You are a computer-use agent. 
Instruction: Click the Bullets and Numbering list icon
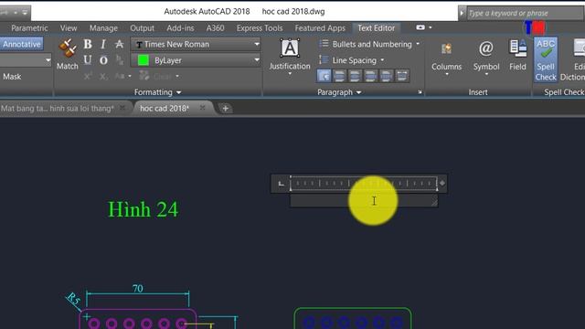pos(324,44)
